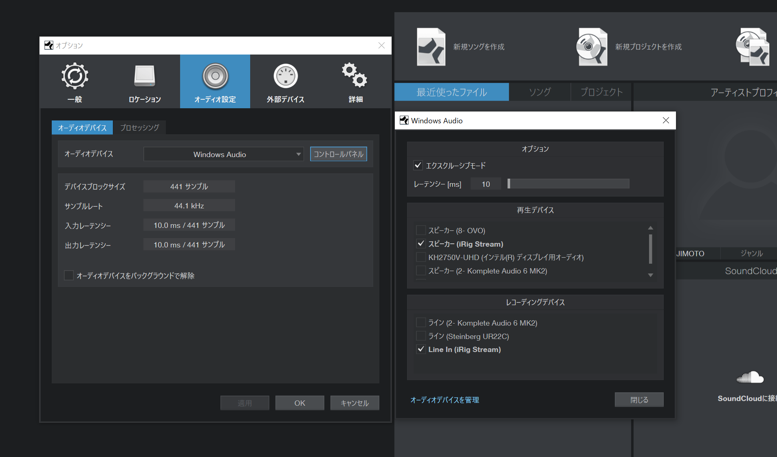Open the オーディオデバイスを管理 link
777x457 pixels.
coord(445,400)
